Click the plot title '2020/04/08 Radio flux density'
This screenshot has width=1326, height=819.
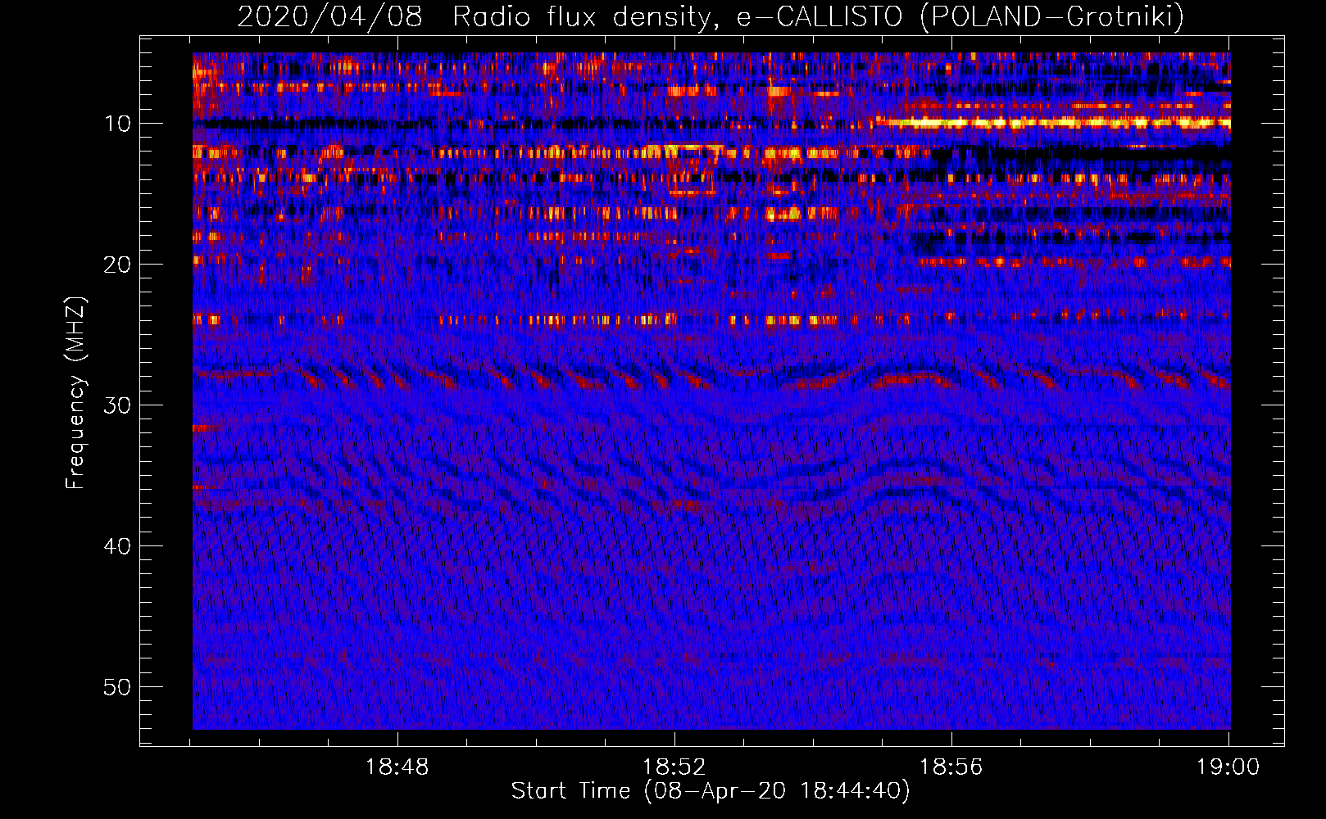point(710,16)
